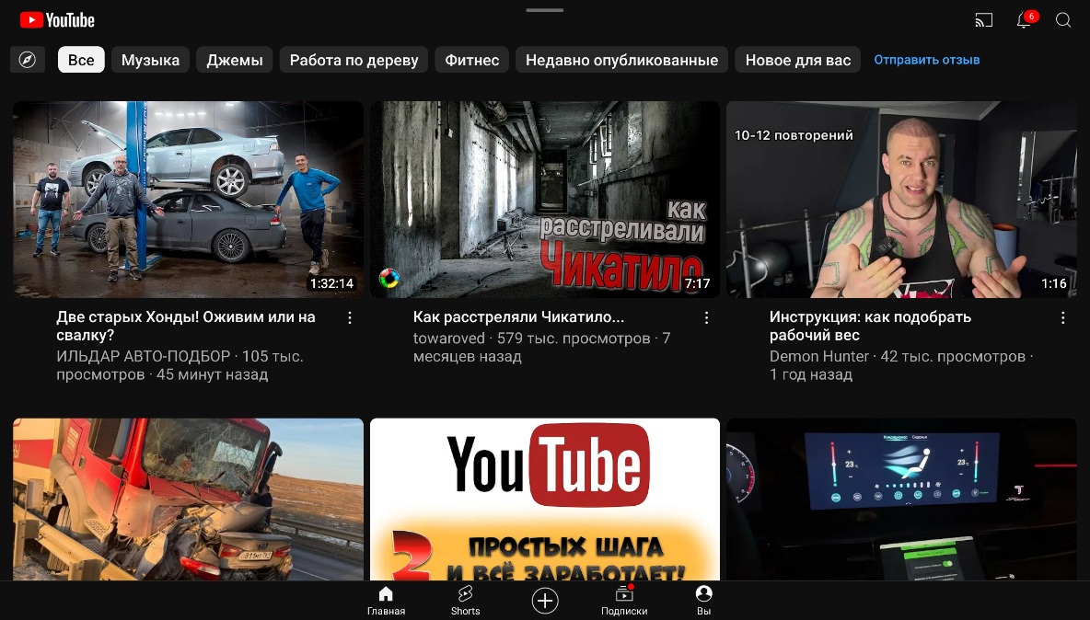This screenshot has height=620, width=1090.
Task: Play the 10-12 повторений gym thumbnail
Action: (901, 200)
